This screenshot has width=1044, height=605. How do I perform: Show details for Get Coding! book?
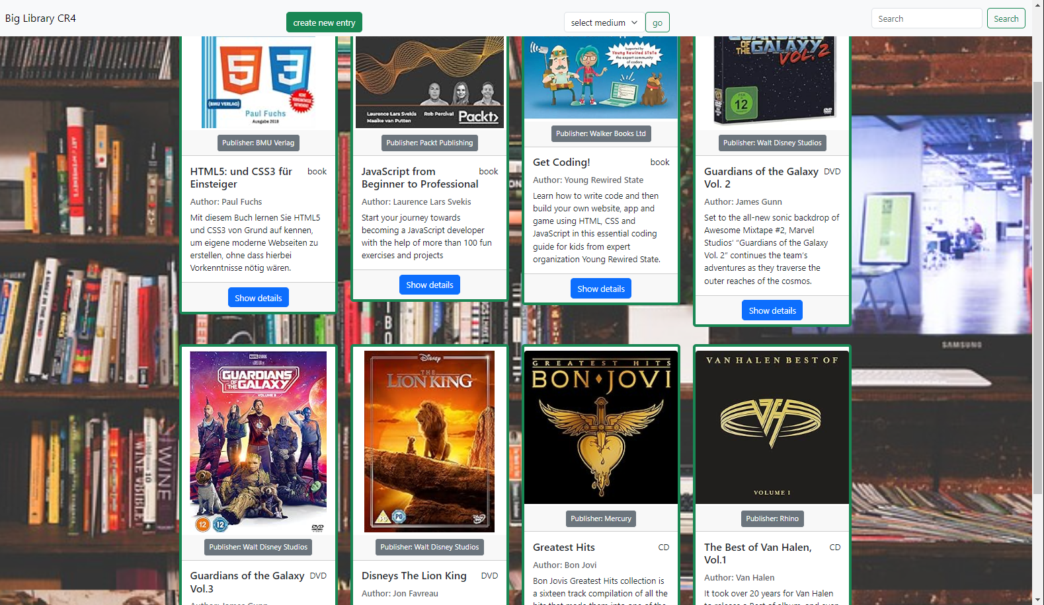coord(601,289)
